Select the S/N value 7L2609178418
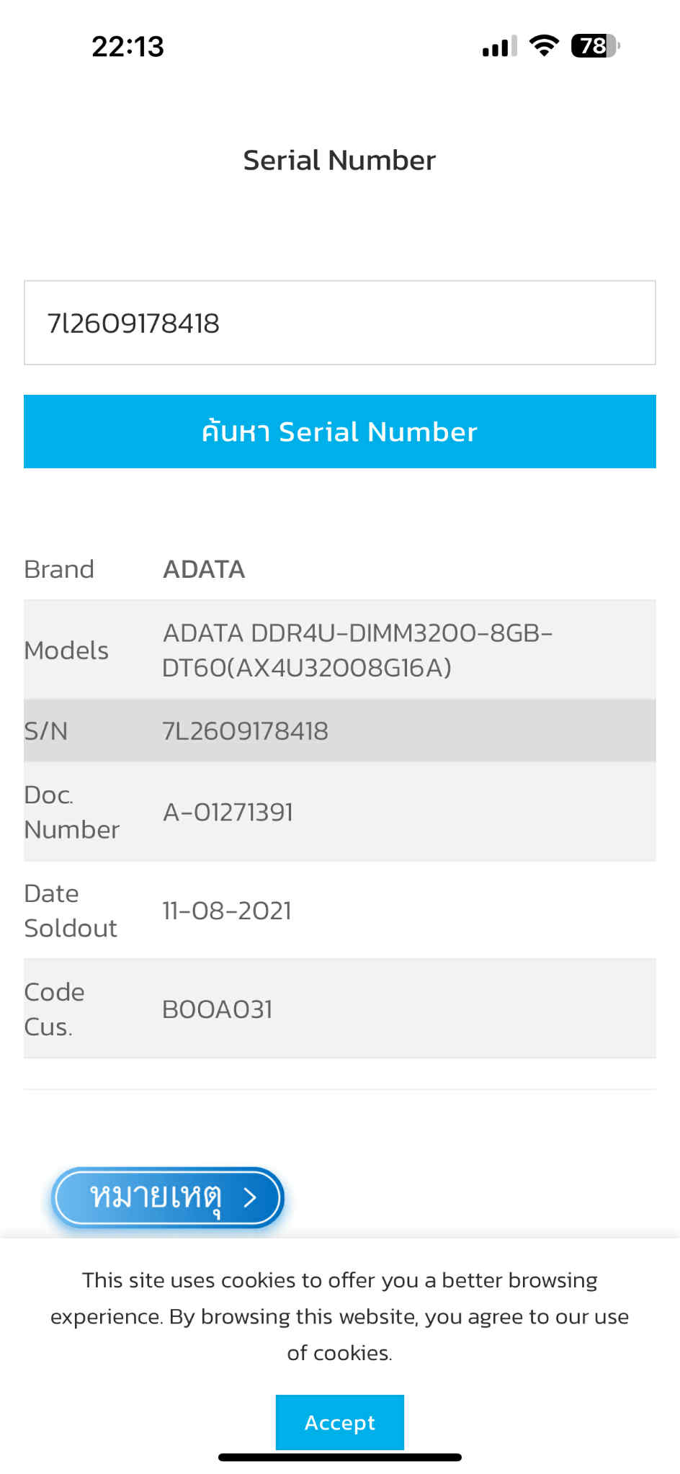 [246, 731]
